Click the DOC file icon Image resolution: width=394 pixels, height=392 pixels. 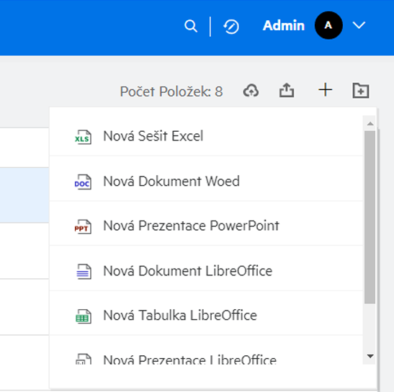[x=83, y=182]
